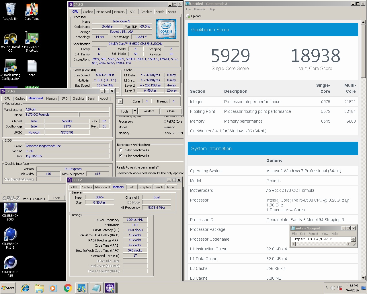Click the Notepad title bar icon
The height and width of the screenshot is (294, 367).
pos(293,228)
